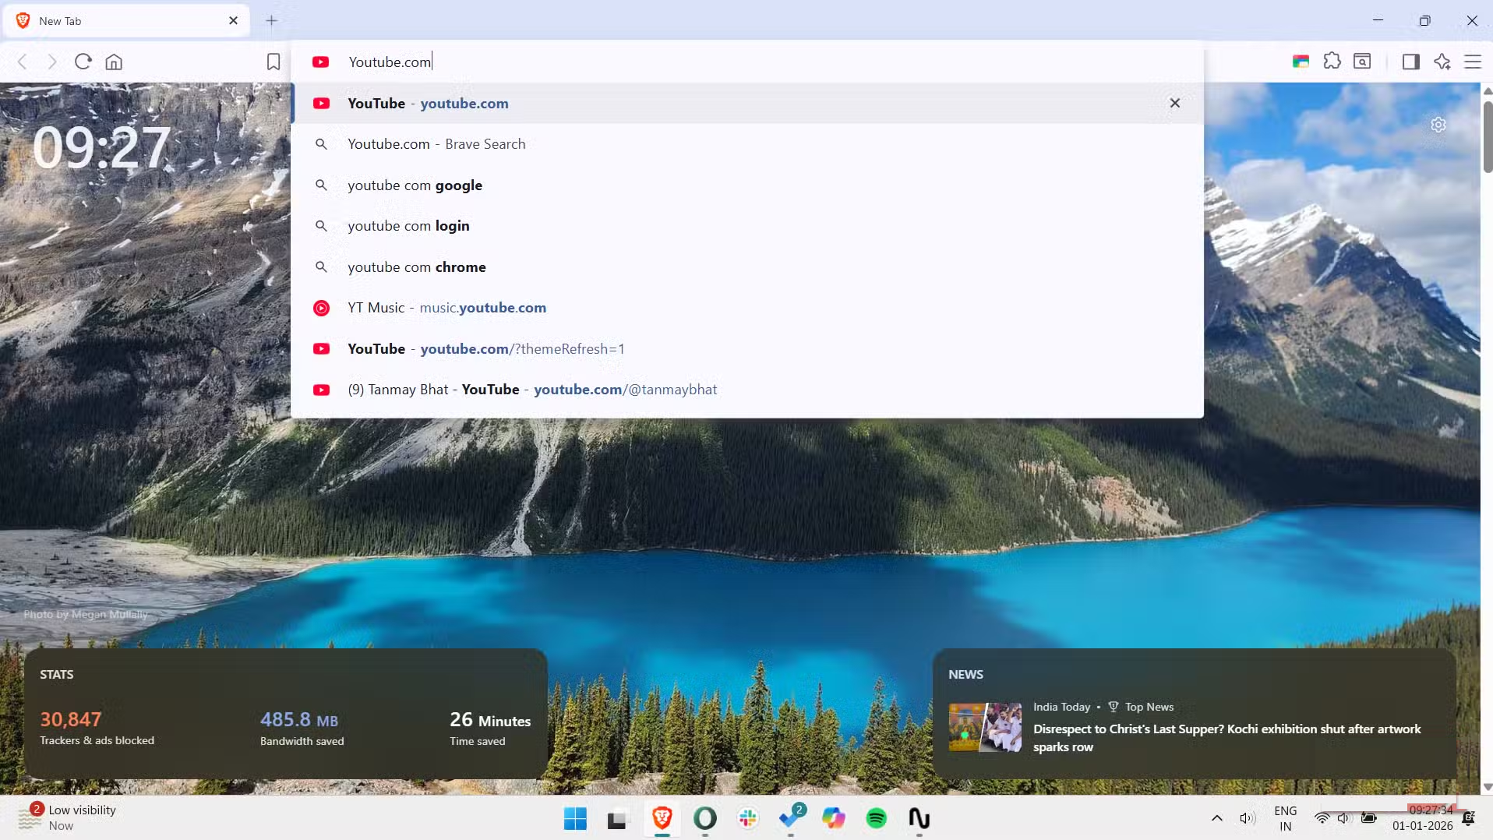The image size is (1493, 840).
Task: Select the "youtube com login" suggestion
Action: coord(746,226)
